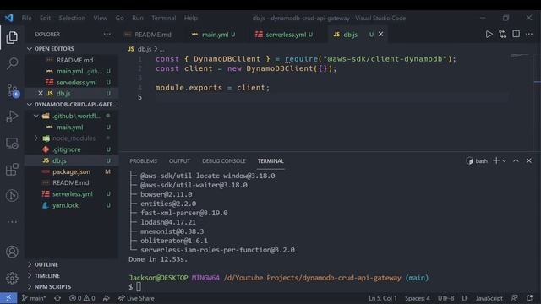The height and width of the screenshot is (304, 541).
Task: Switch to the Output panel tab
Action: [179, 161]
